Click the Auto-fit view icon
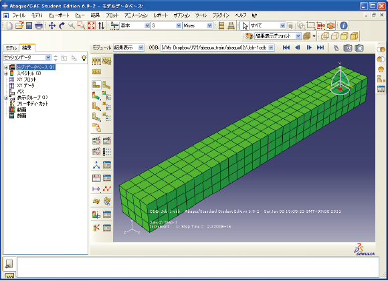The image size is (388, 281). 91,25
